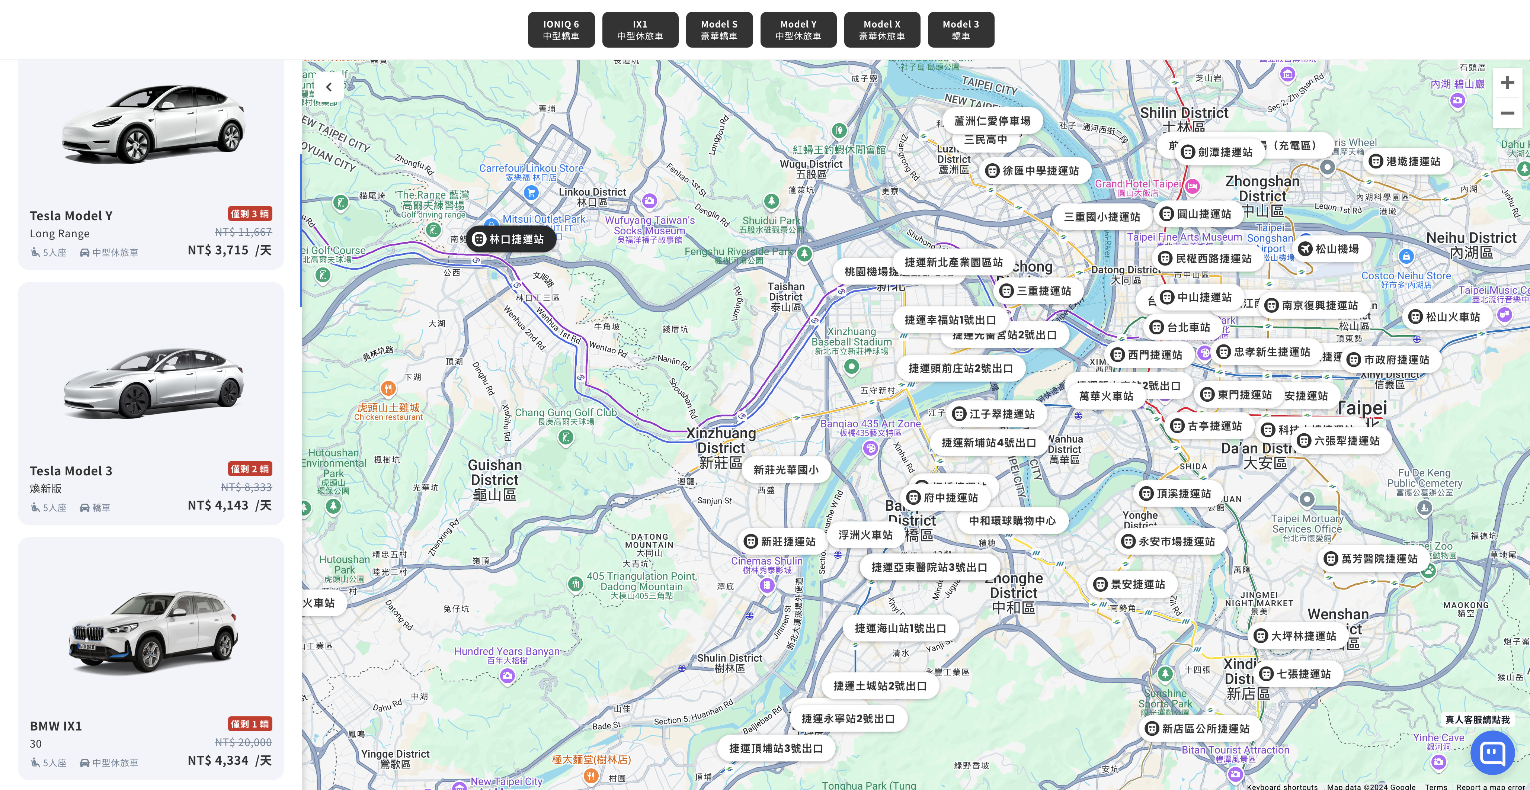
Task: Click the NT$ 4,143 daily price
Action: coord(229,505)
